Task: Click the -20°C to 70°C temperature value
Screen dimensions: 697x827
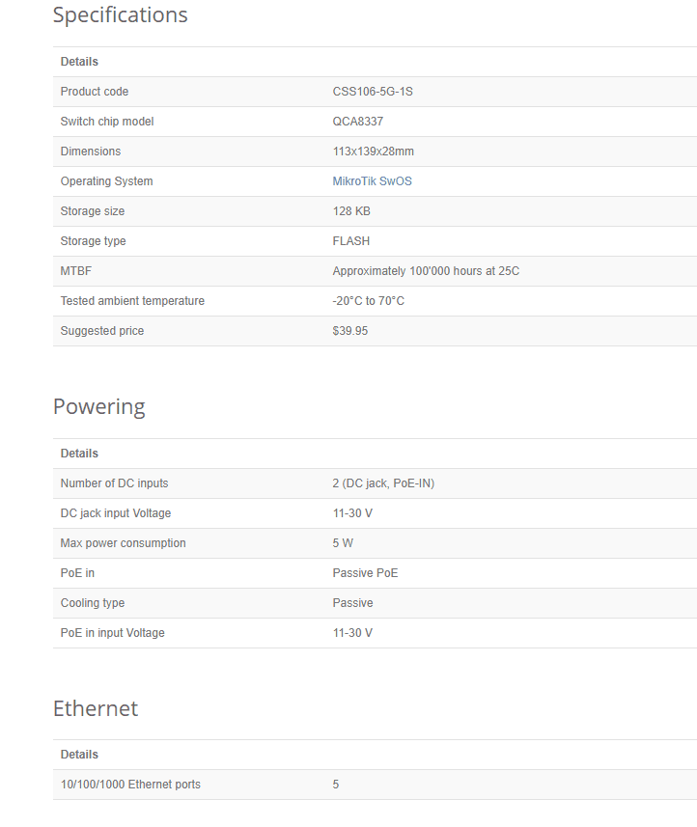Action: tap(368, 301)
